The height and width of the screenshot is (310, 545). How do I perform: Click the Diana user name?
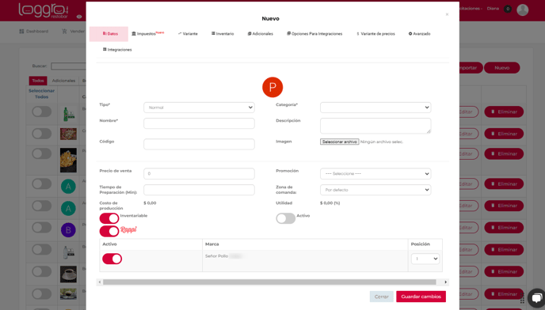[x=493, y=9]
